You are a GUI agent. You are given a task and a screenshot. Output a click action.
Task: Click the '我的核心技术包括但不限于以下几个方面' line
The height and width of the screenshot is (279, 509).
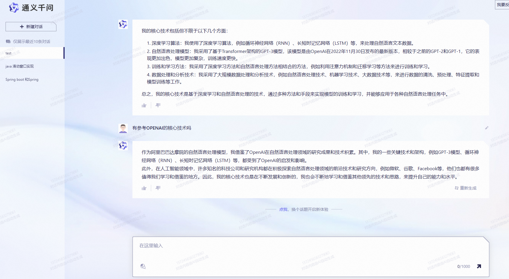point(185,31)
